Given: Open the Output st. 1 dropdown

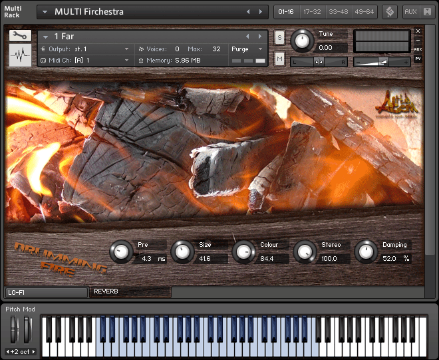Looking at the screenshot, I should click(85, 49).
